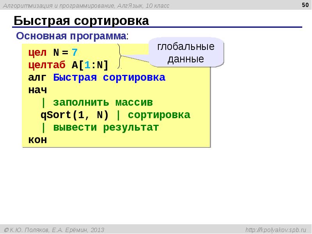312x234 pixels.
Task: Click the "цел" keyword in the first code line
Action: [37, 52]
